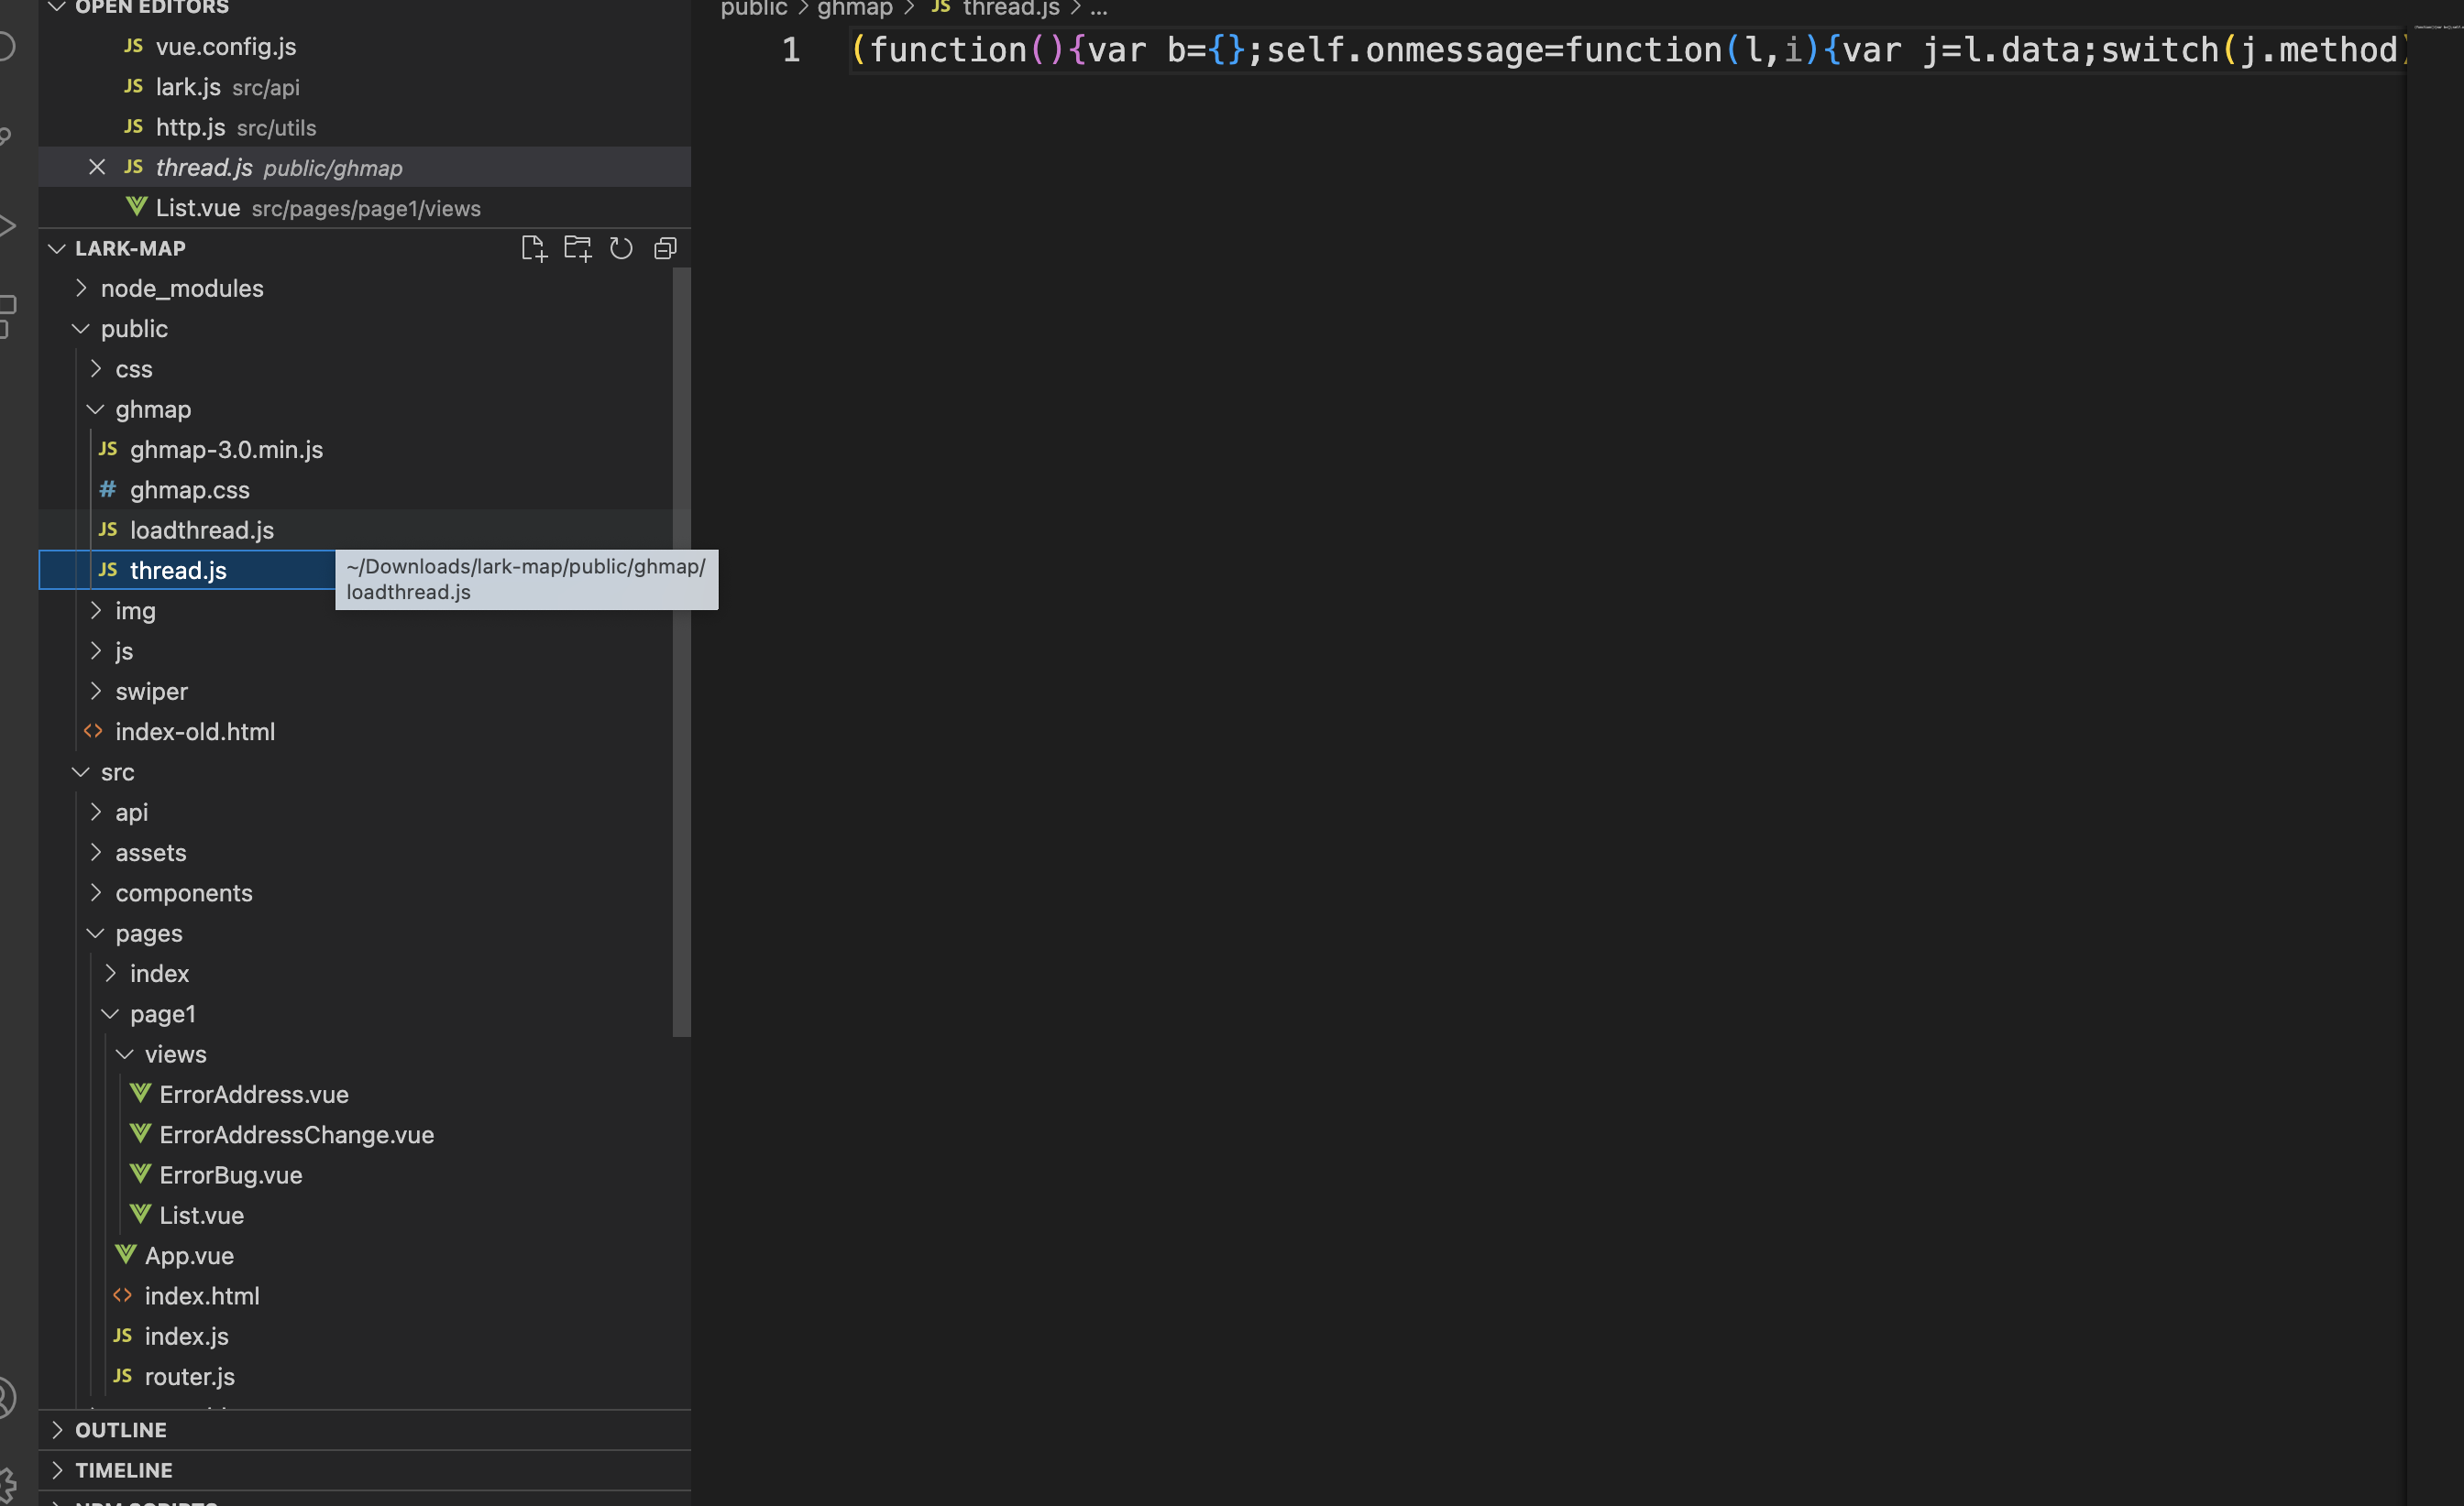Expand the api folder
Viewport: 2464px width, 1506px height.
point(355,813)
